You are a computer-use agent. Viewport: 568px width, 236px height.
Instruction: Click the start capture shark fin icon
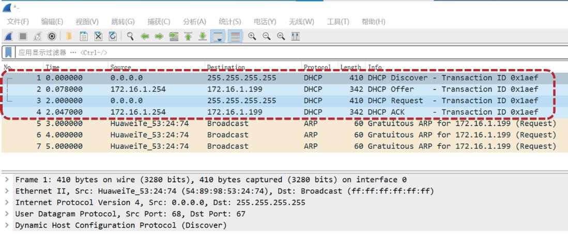9,36
